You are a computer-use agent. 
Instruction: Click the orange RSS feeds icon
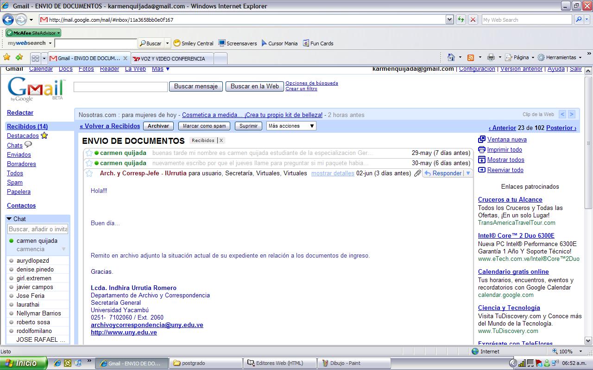471,57
